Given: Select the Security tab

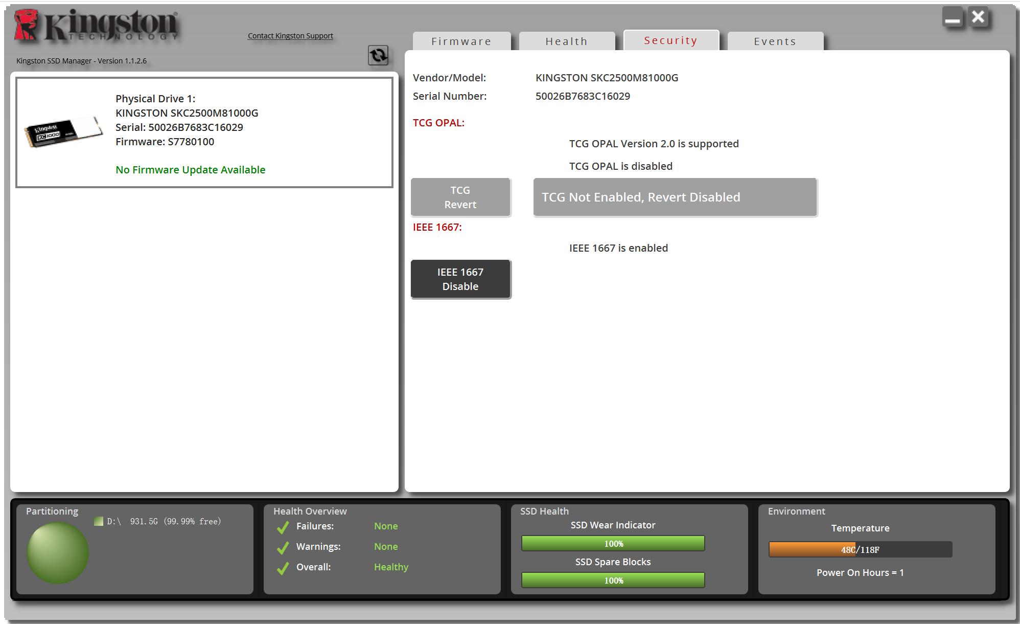Looking at the screenshot, I should coord(671,40).
